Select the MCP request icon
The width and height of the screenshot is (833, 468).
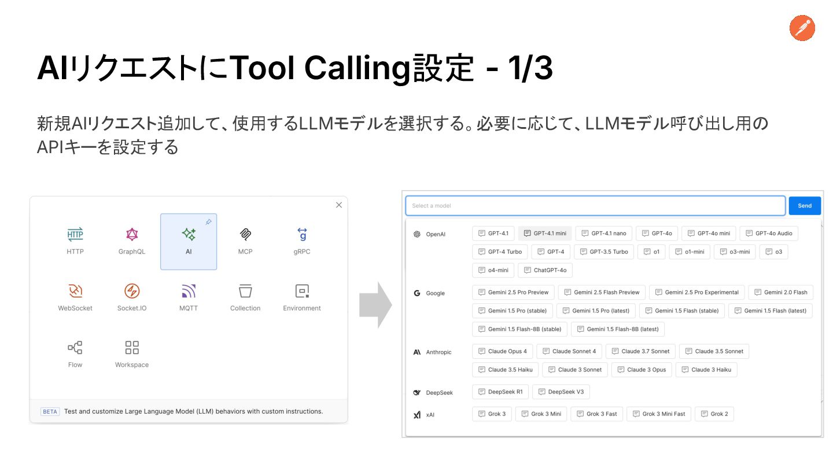coord(245,234)
